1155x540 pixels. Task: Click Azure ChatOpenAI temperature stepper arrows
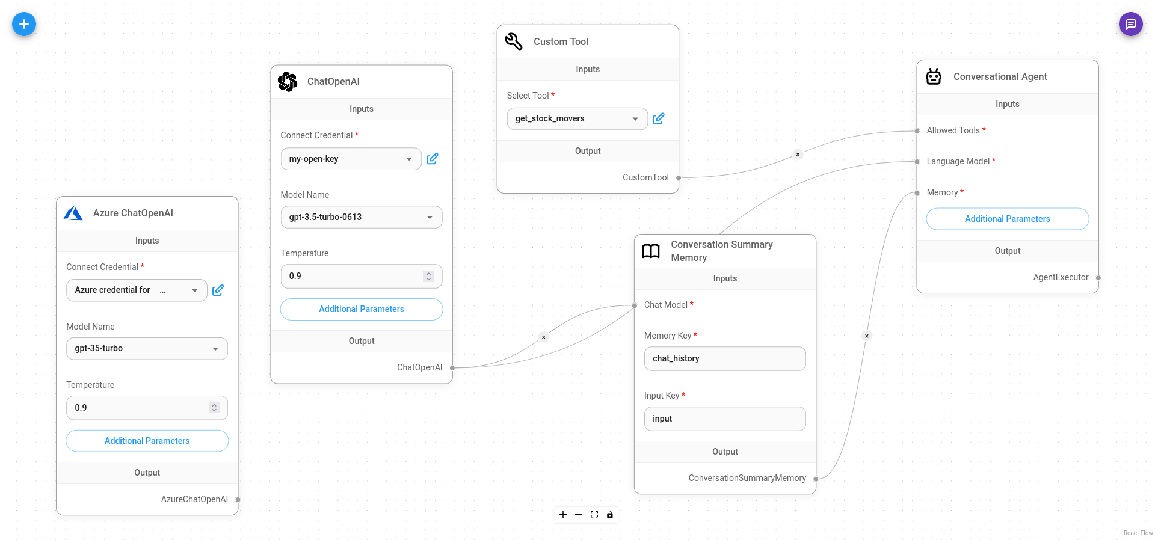(x=214, y=408)
